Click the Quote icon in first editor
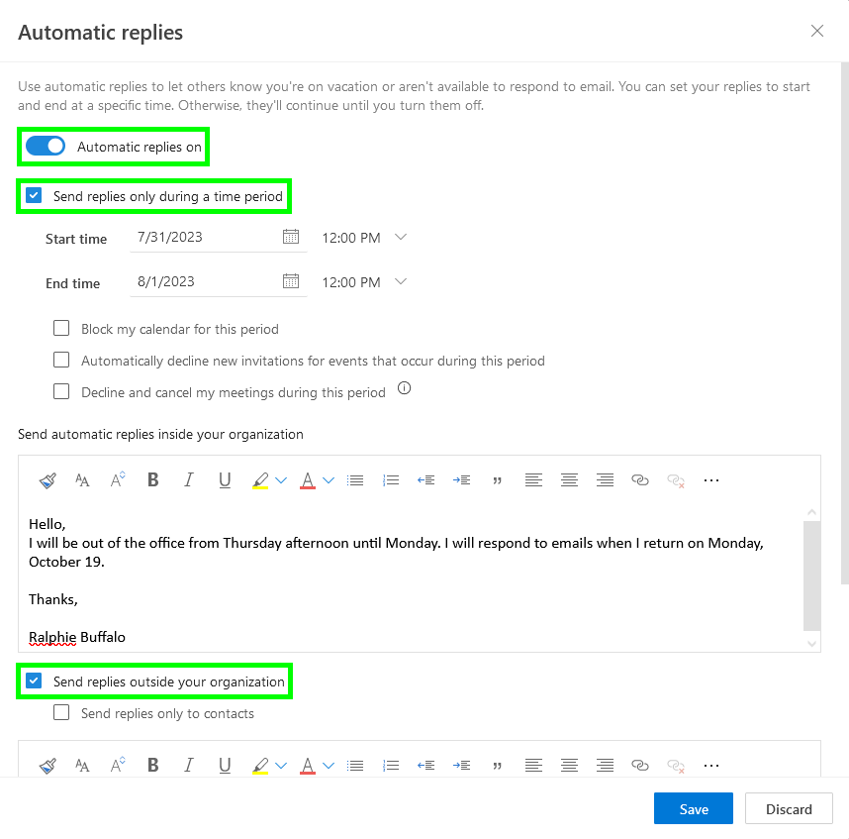Image resolution: width=849 pixels, height=839 pixels. point(497,480)
